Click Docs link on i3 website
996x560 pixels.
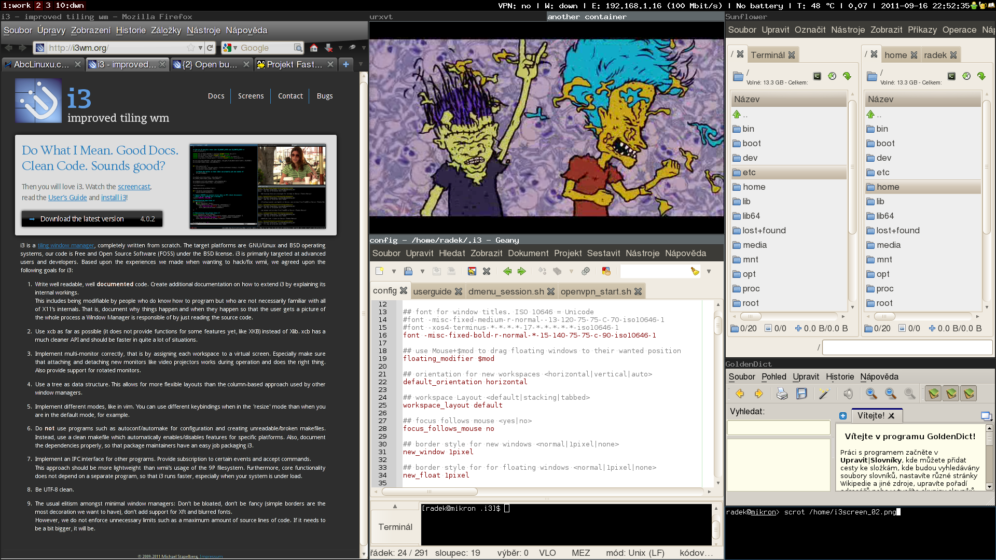(x=216, y=96)
